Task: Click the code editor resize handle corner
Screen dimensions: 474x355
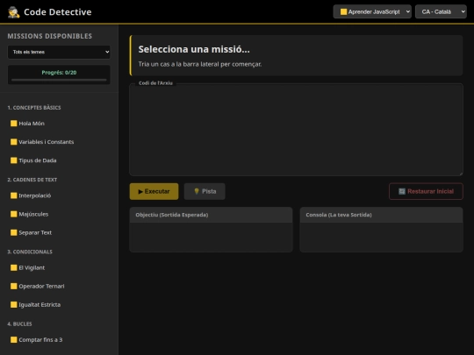Action: [x=461, y=174]
